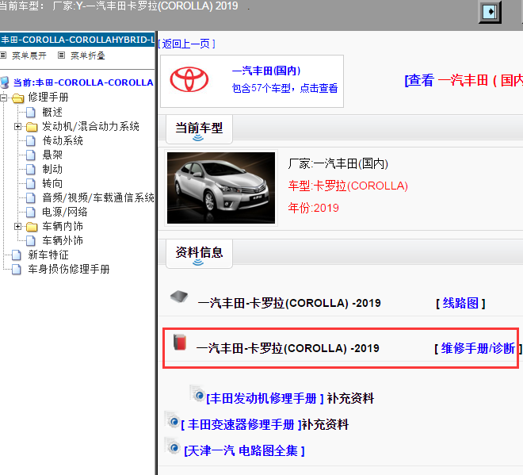Image resolution: width=523 pixels, height=475 pixels.
Task: Click the document icon beside 转向
Action: click(x=31, y=184)
